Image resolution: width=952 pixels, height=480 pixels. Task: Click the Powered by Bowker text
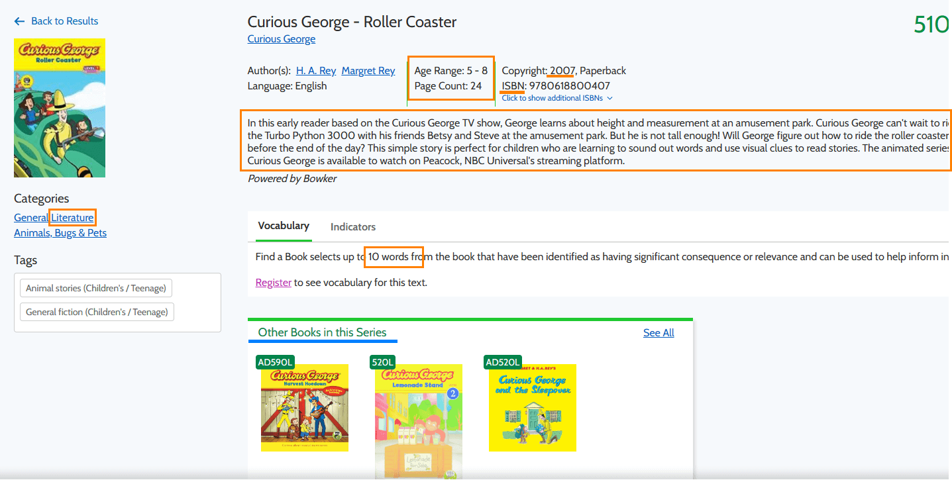coord(292,179)
